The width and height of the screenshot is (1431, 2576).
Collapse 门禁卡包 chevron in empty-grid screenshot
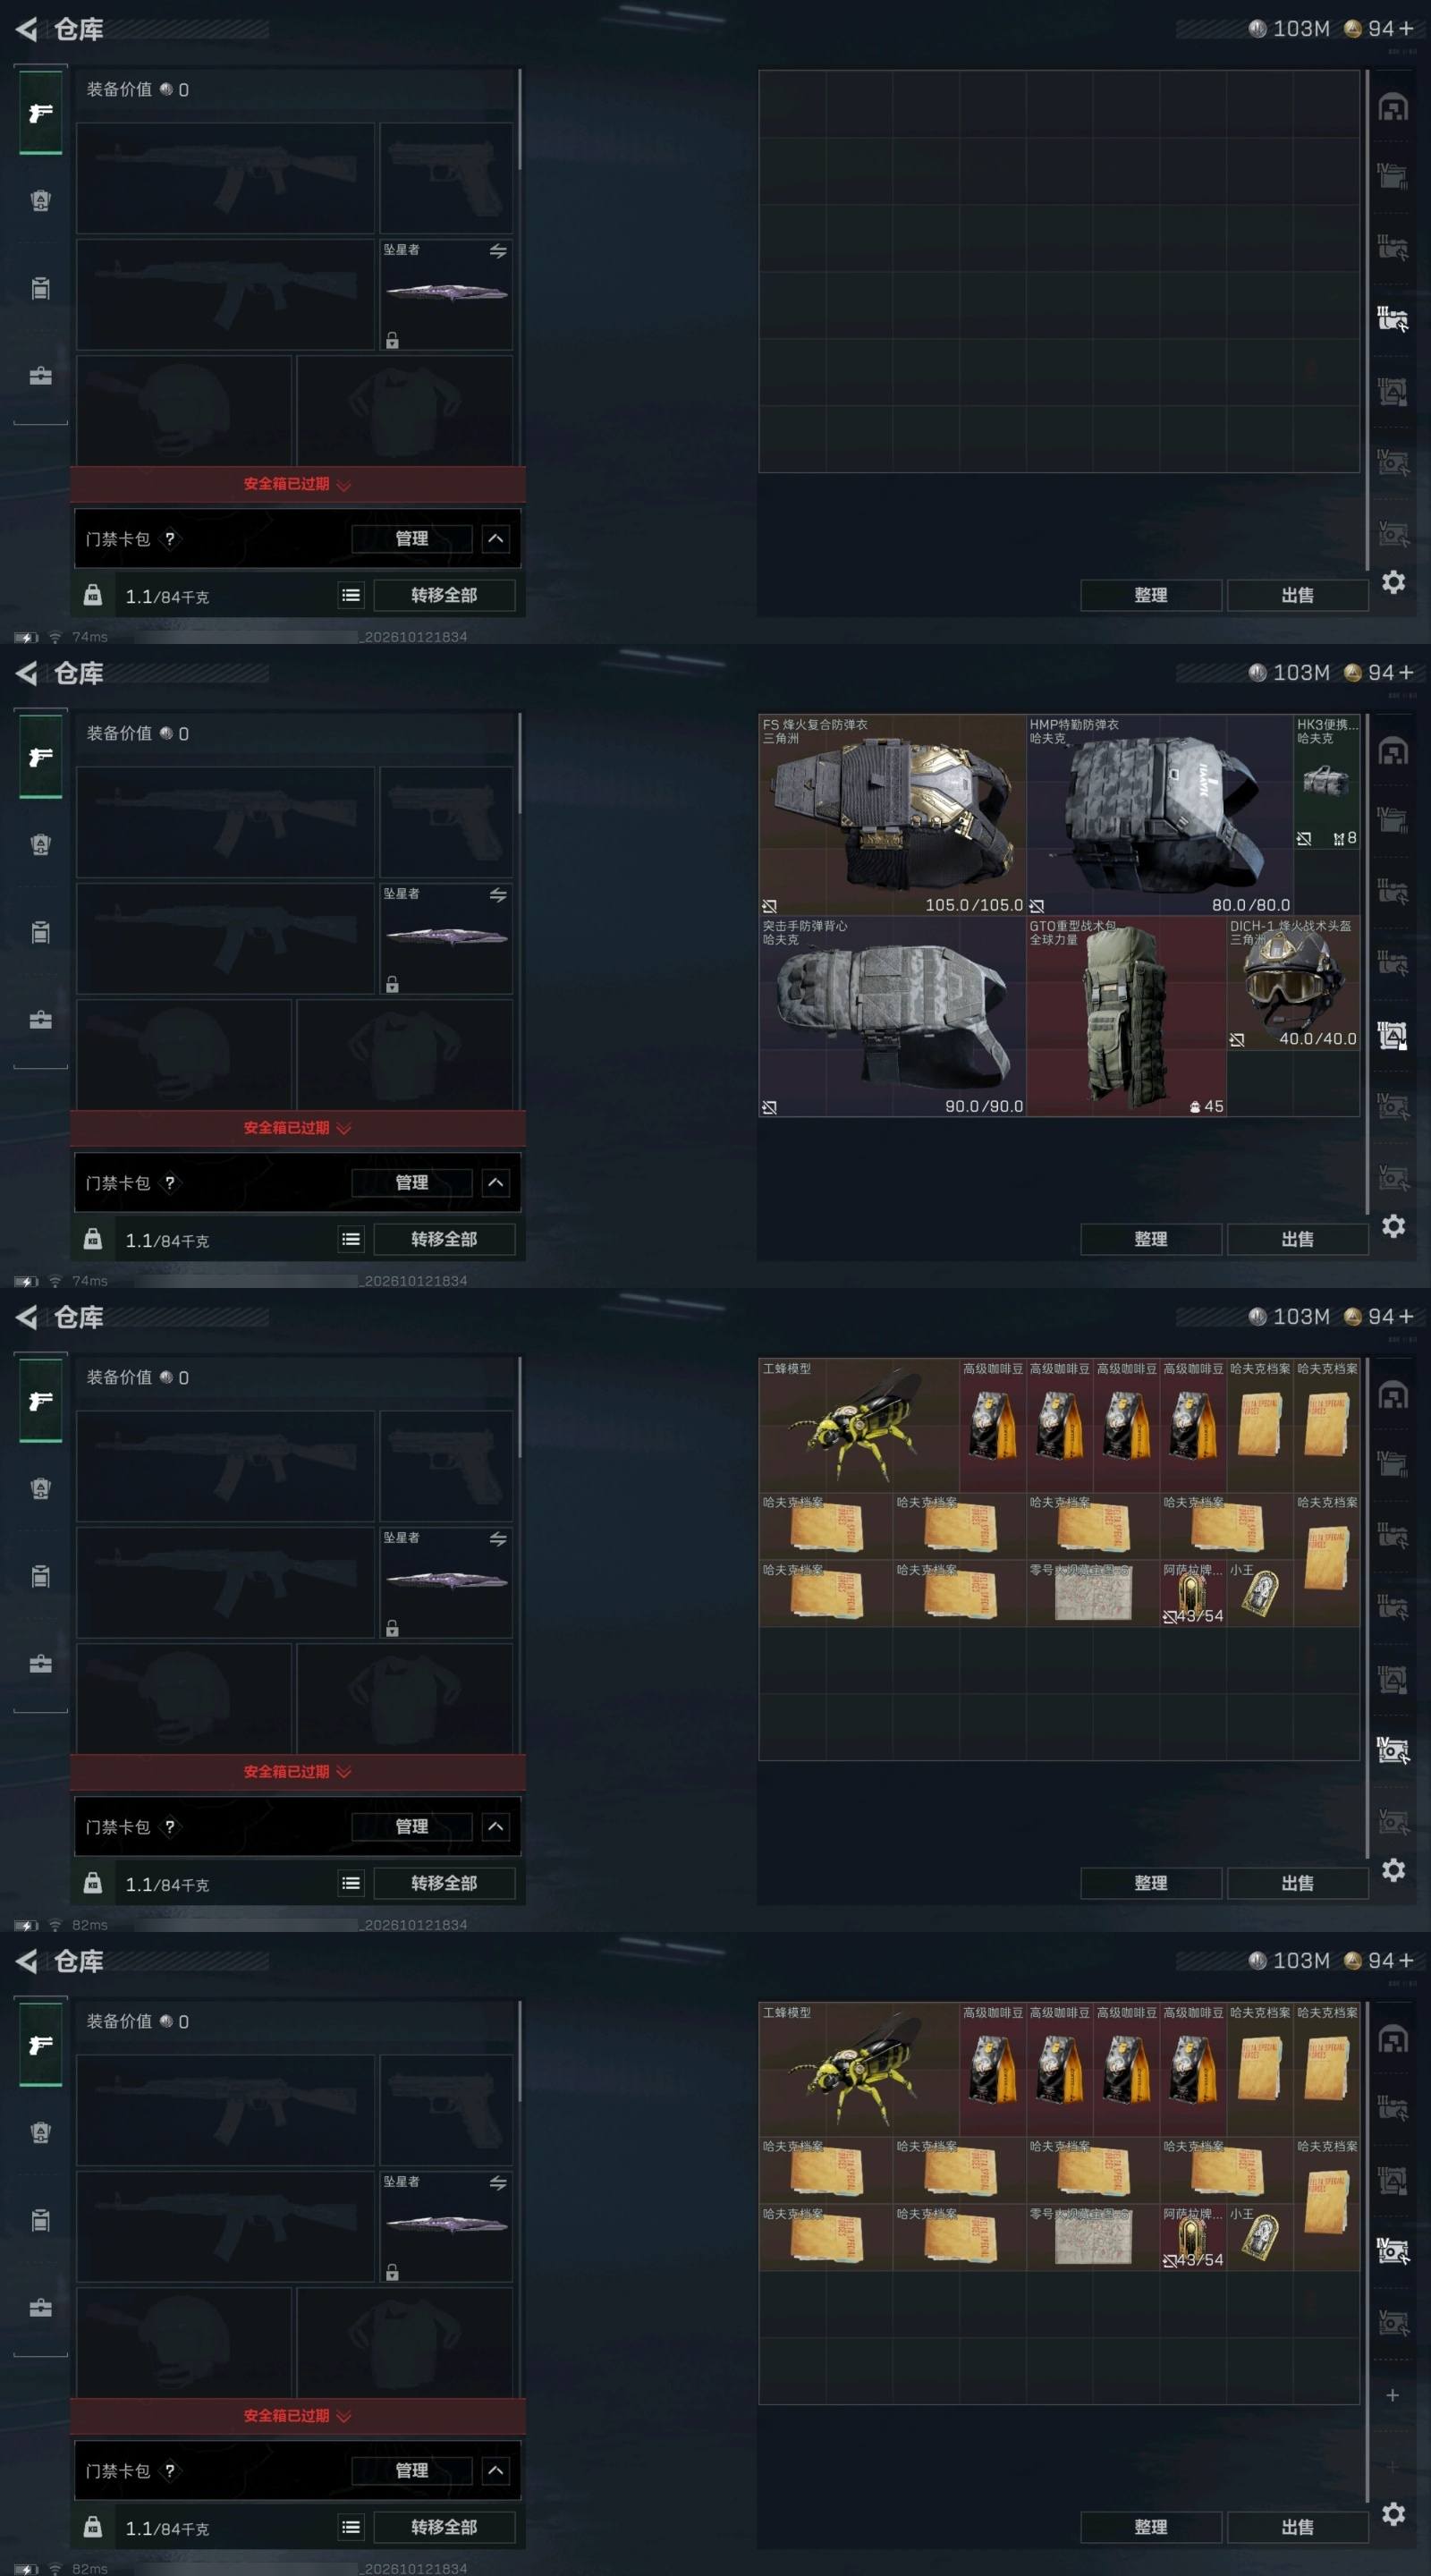pos(496,539)
